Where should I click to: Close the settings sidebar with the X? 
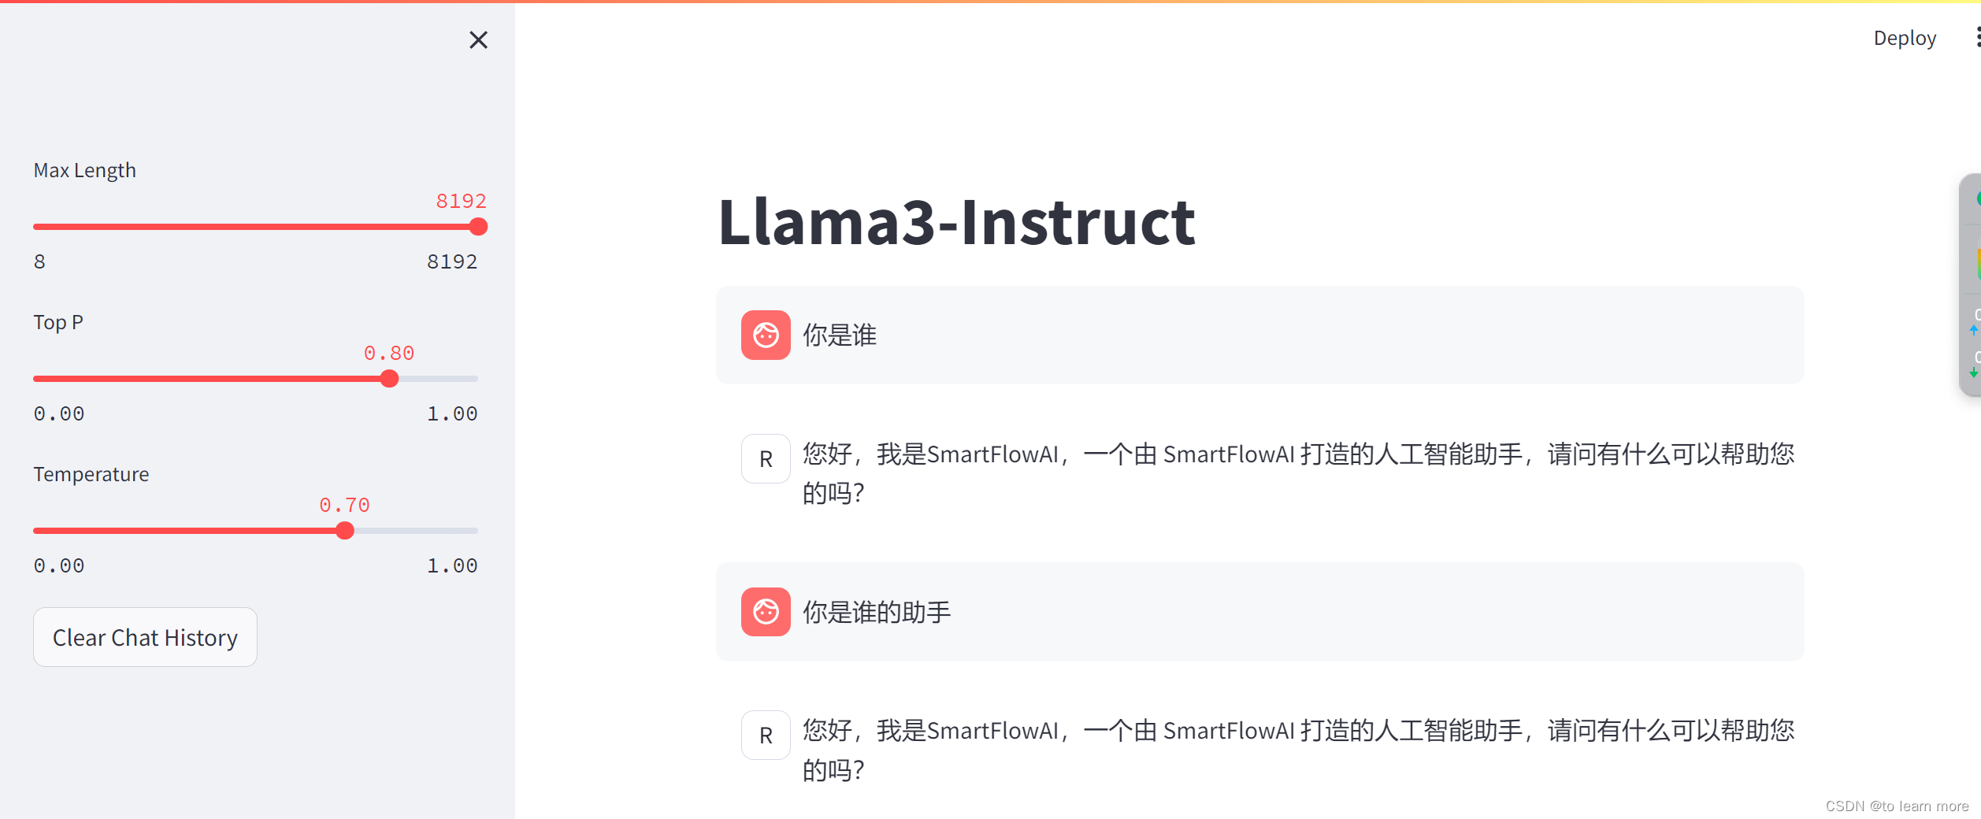pos(478,40)
